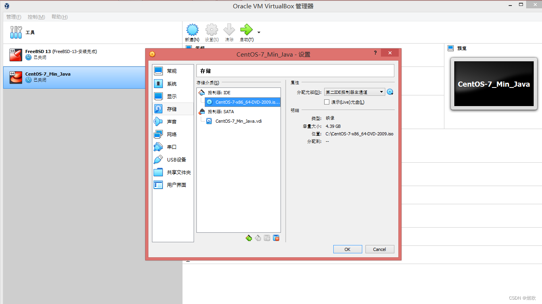Open the 控制(M) menu
Viewport: 542px width, 304px height.
click(x=36, y=17)
